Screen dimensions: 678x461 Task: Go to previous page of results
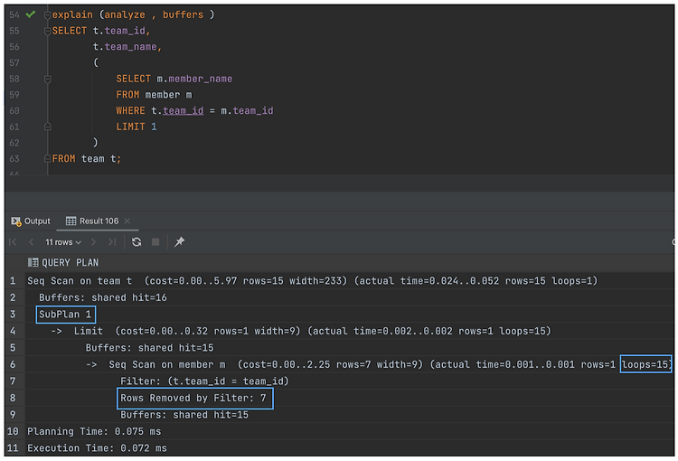pos(31,241)
